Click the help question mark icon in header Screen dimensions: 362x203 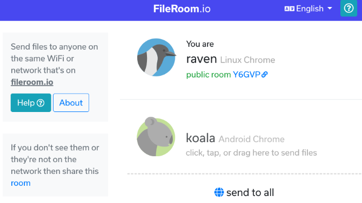348,9
